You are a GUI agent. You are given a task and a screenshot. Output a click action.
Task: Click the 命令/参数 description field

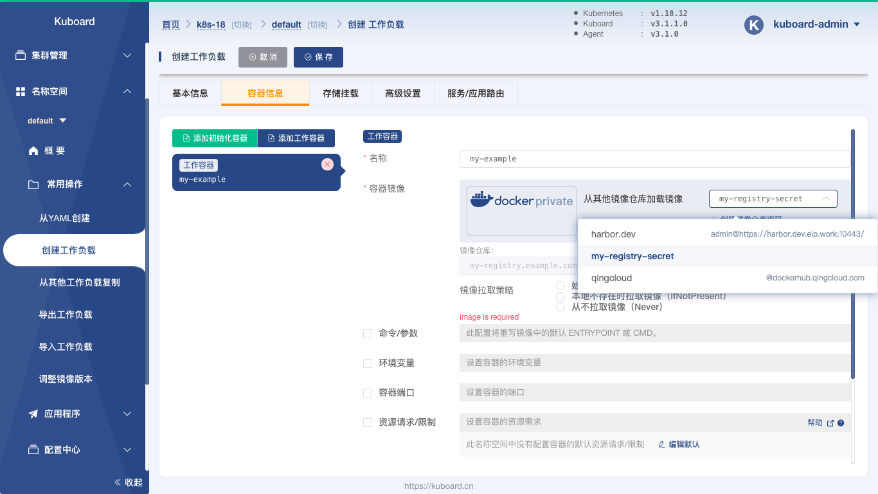(x=655, y=333)
